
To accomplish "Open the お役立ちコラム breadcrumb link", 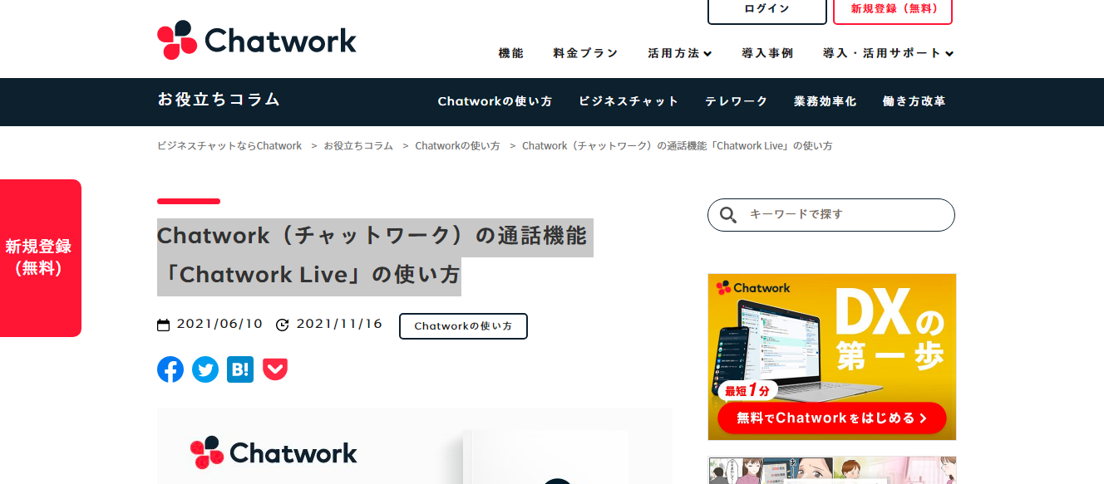I will click(x=357, y=145).
